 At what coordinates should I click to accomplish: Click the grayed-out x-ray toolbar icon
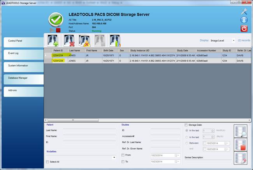click(100, 40)
